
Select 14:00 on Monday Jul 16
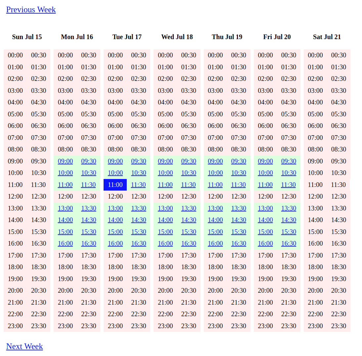65,220
